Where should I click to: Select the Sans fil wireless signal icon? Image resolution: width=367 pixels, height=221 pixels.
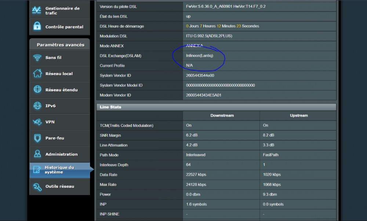[x=37, y=58]
